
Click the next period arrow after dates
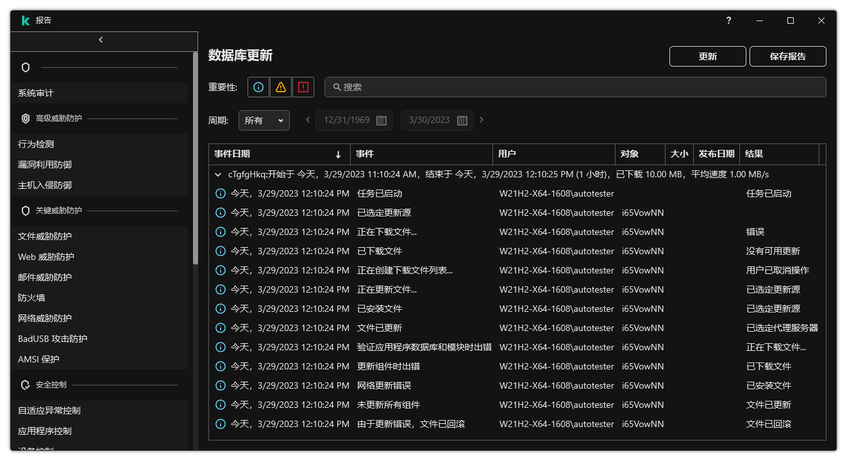pos(482,120)
